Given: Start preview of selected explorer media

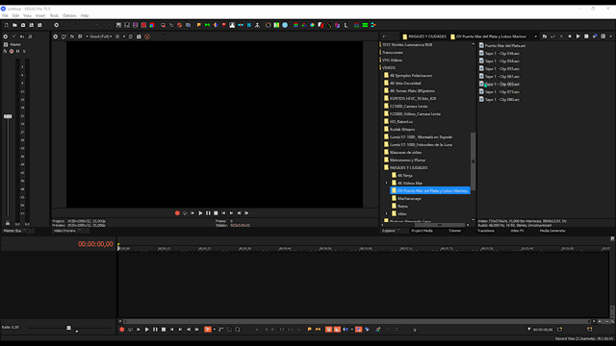Looking at the screenshot, I should (577, 37).
